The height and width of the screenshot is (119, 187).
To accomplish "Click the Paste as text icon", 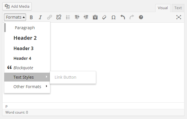I will click(95, 17).
